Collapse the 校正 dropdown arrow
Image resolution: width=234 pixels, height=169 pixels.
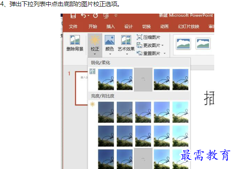click(95, 54)
